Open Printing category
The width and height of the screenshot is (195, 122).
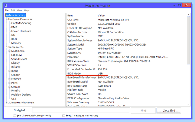point(16,91)
